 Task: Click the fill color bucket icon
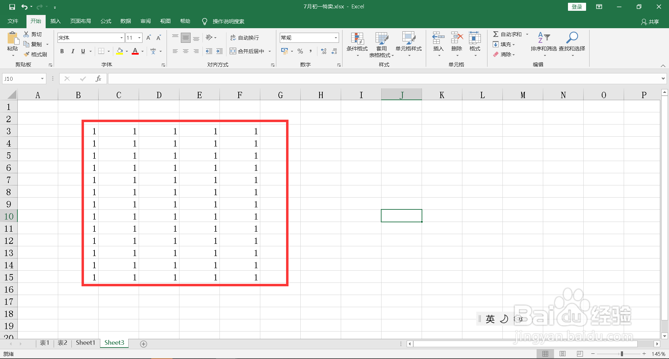click(x=120, y=51)
